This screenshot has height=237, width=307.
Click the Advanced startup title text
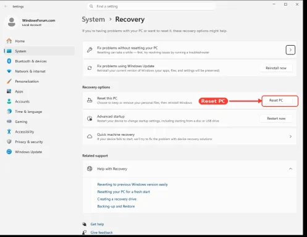111,117
